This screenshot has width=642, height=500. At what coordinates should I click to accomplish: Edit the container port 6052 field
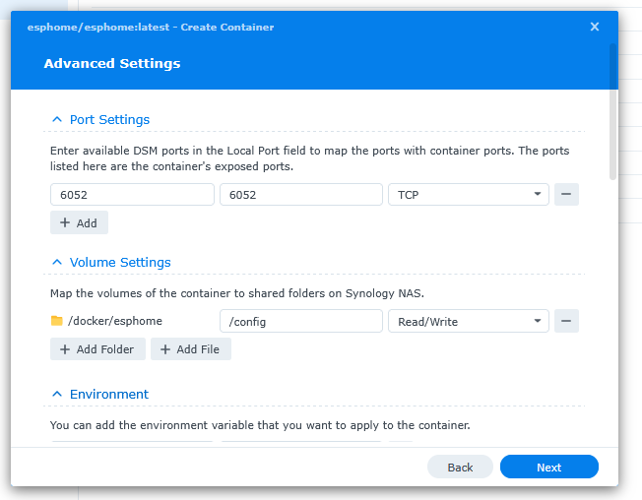[x=301, y=194]
